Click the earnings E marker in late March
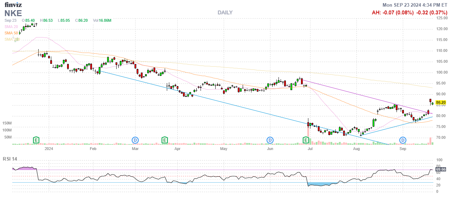Image resolution: width=452 pixels, height=197 pixels. click(x=164, y=140)
